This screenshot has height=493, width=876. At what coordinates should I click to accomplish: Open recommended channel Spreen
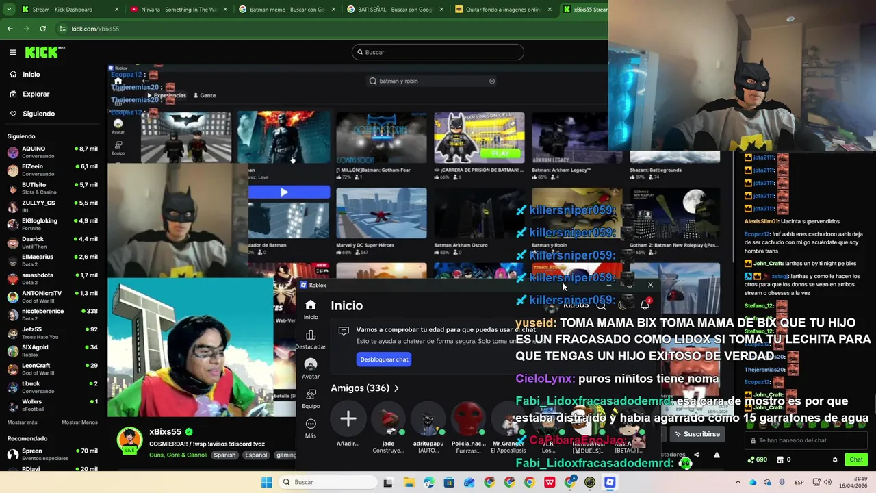[52, 454]
